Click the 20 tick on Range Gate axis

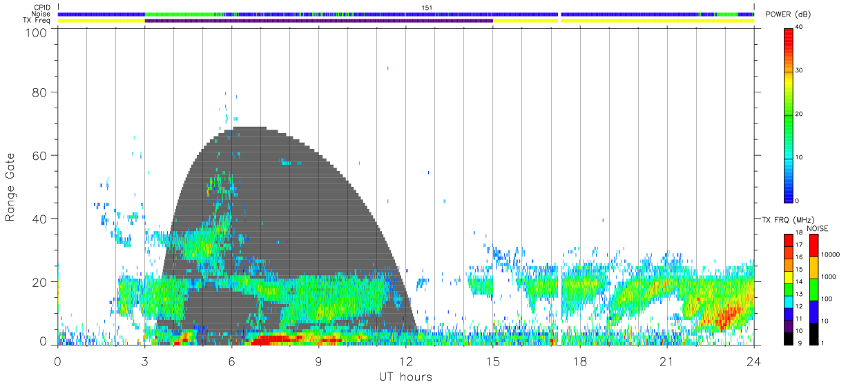coord(40,282)
